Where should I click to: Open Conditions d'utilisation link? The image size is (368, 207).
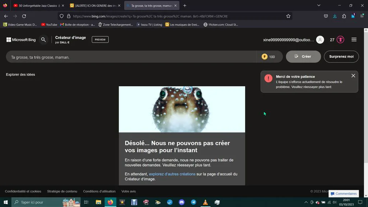[x=99, y=191]
